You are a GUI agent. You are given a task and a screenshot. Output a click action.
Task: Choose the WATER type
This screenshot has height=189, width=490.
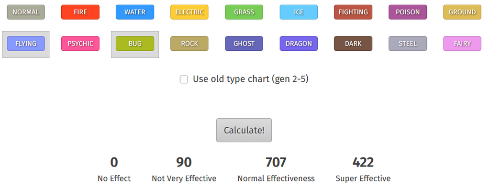click(x=134, y=12)
